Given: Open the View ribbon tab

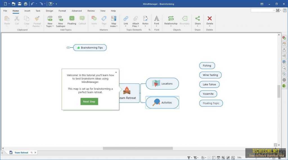Looking at the screenshot, I should tap(103, 11).
